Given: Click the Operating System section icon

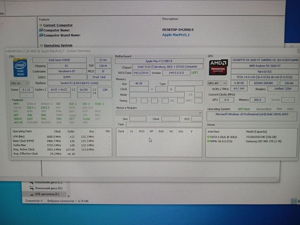Looking at the screenshot, I should [x=41, y=45].
